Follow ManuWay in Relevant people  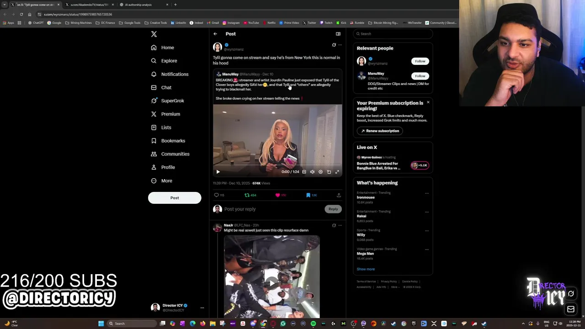420,76
